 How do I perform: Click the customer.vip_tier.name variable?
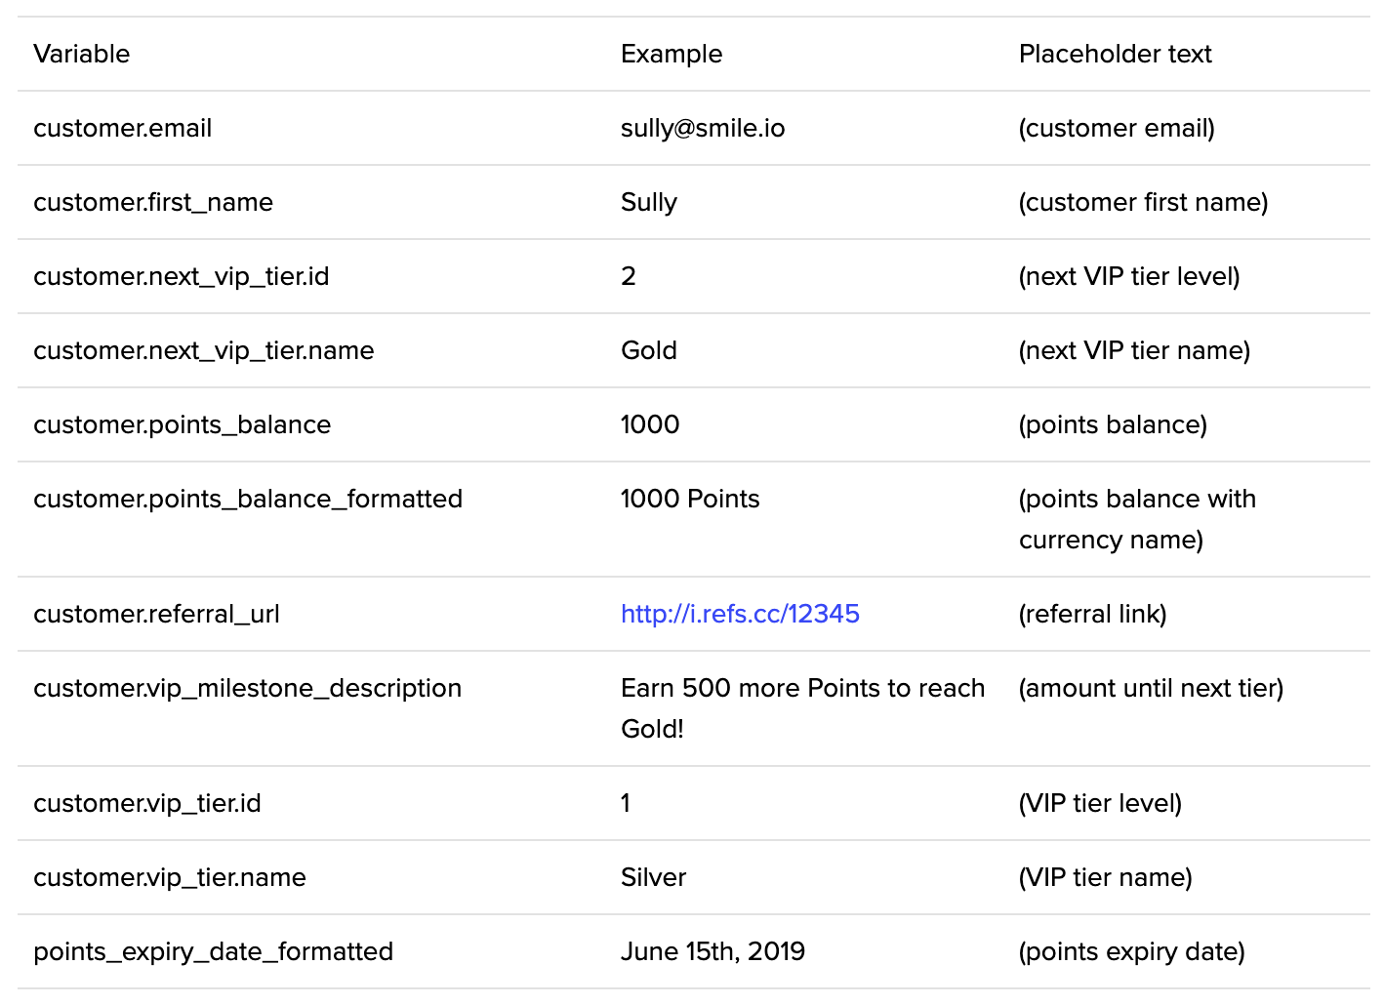[170, 877]
